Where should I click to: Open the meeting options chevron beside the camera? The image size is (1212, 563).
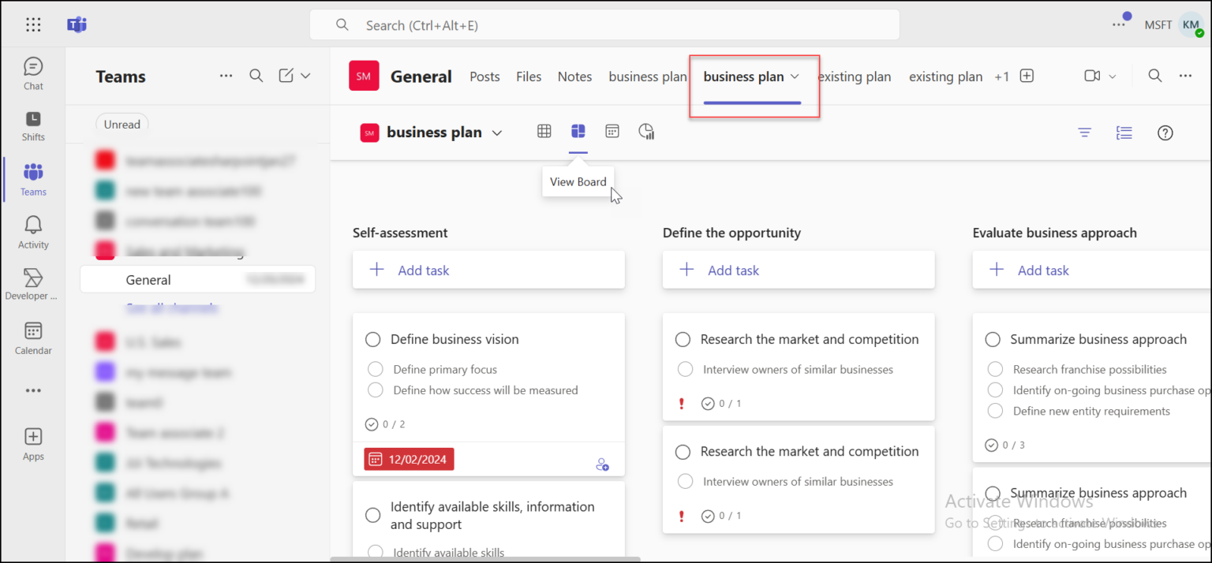(x=1112, y=76)
